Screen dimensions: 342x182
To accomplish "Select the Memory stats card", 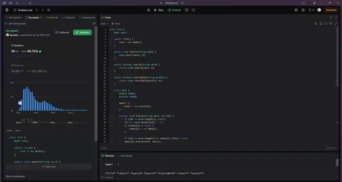I will [50, 68].
